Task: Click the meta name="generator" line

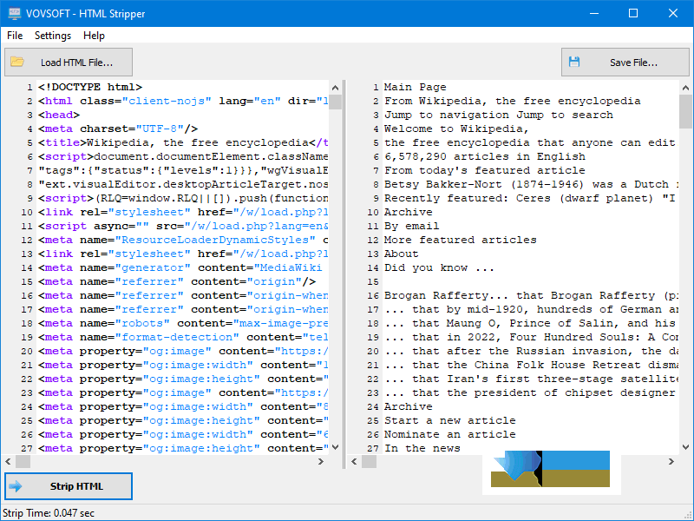Action: [x=180, y=268]
